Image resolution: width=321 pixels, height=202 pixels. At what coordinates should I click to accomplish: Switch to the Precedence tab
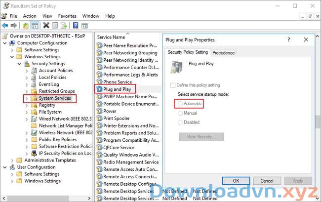pos(223,53)
